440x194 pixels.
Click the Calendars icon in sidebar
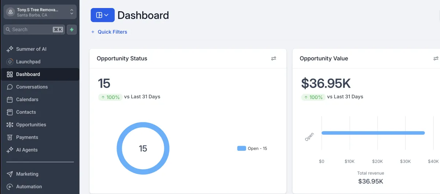coord(10,99)
